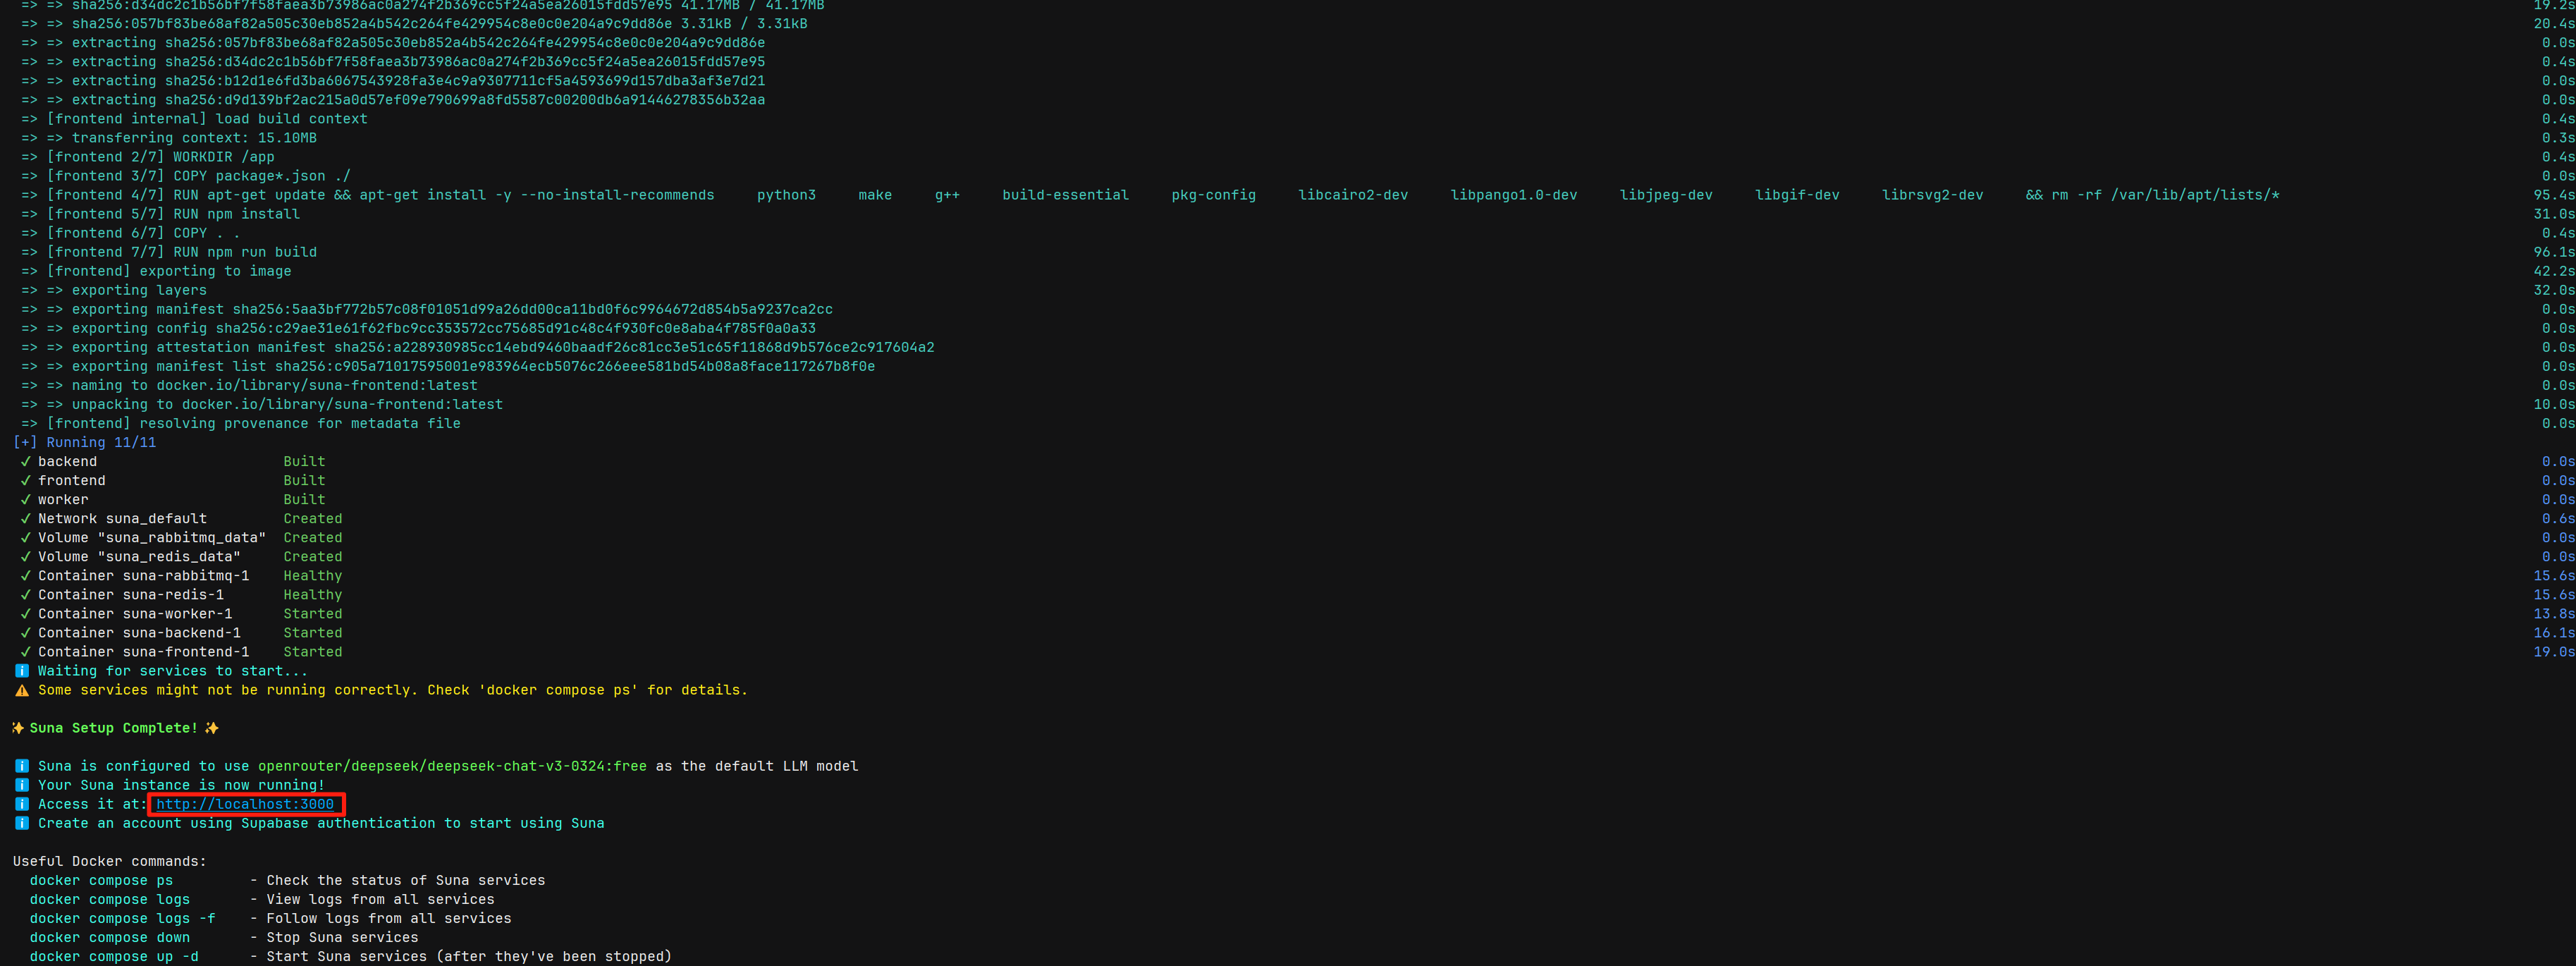Click the warning icon before 'Some services might not'
This screenshot has width=2576, height=966.
tap(22, 690)
